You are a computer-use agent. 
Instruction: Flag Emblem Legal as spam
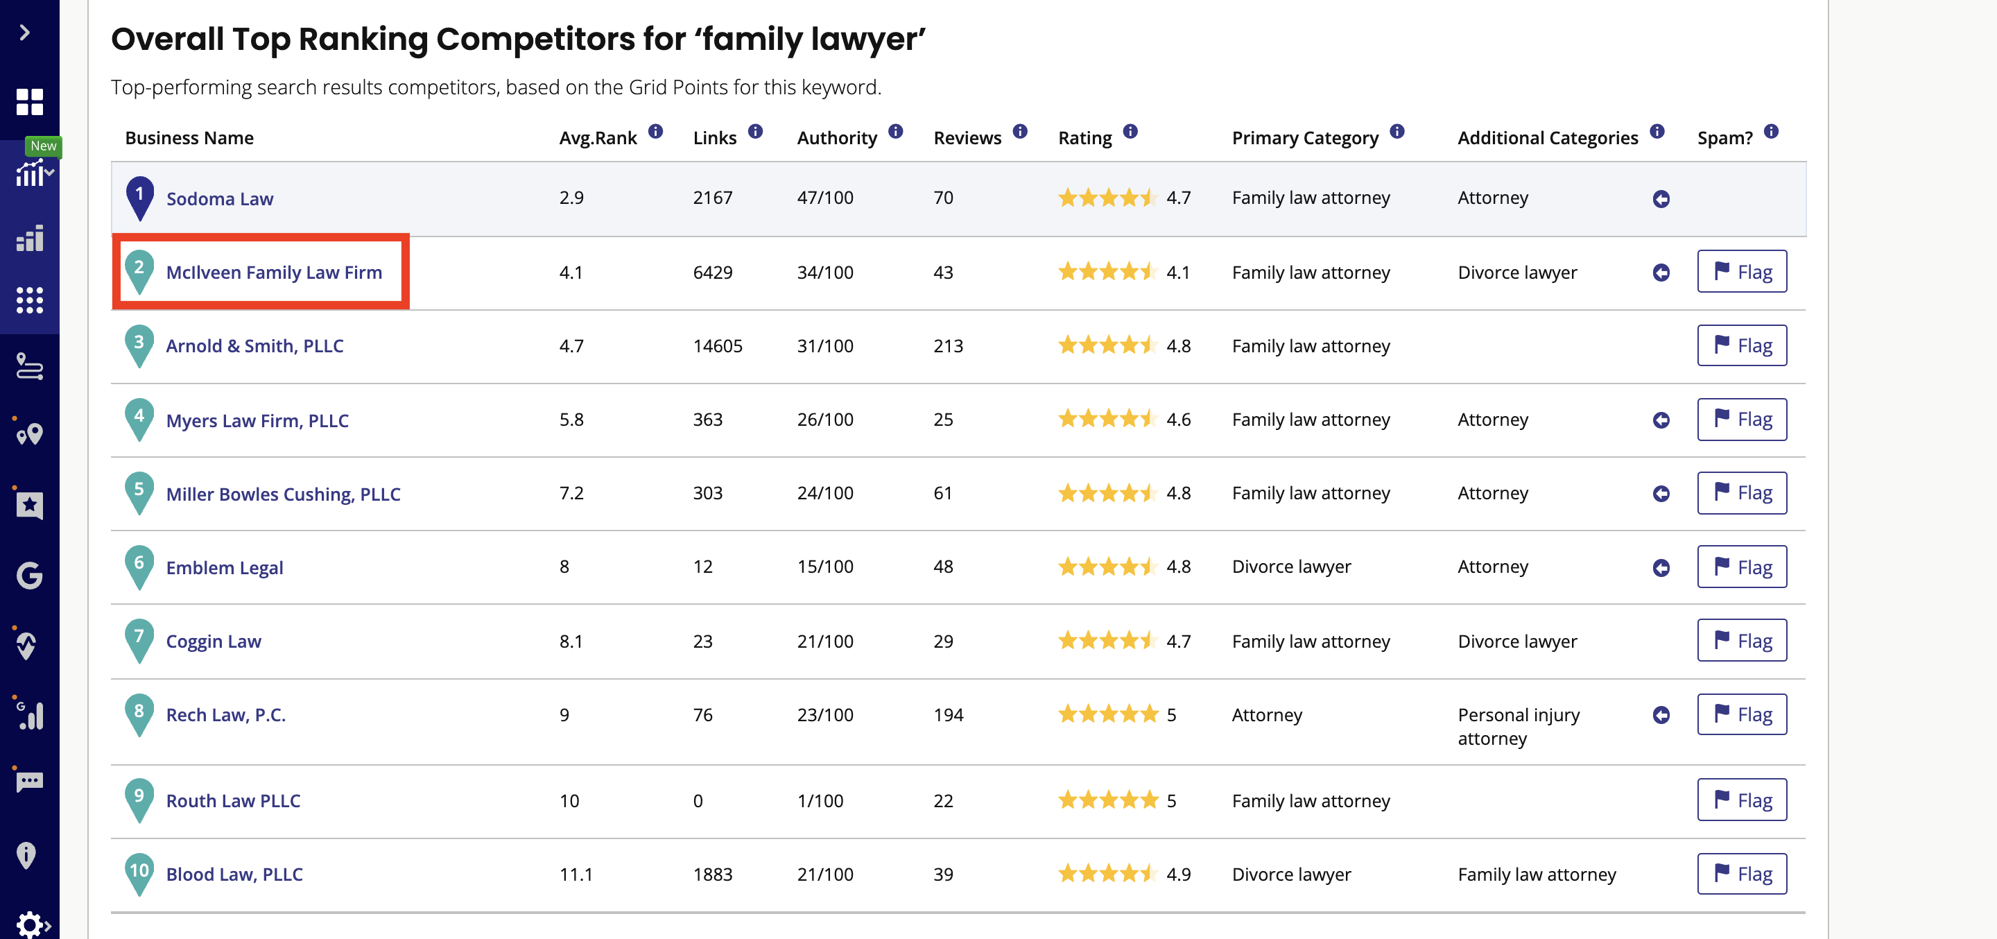1742,567
